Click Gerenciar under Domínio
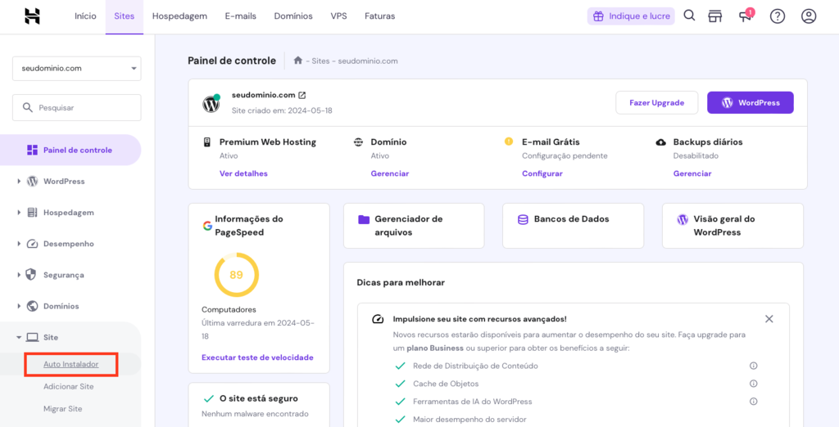The height and width of the screenshot is (427, 839). coord(389,173)
